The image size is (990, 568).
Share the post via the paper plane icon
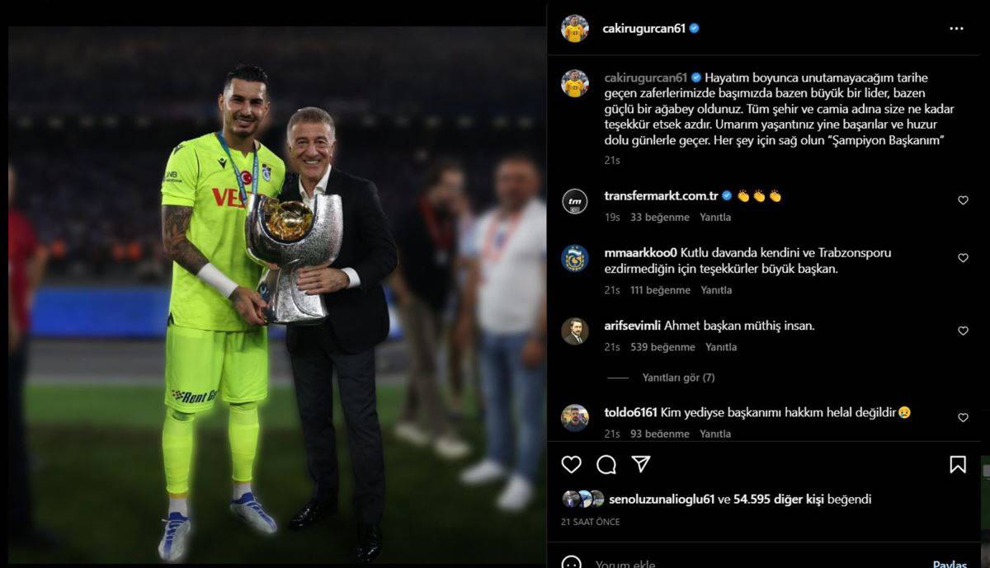tap(641, 464)
